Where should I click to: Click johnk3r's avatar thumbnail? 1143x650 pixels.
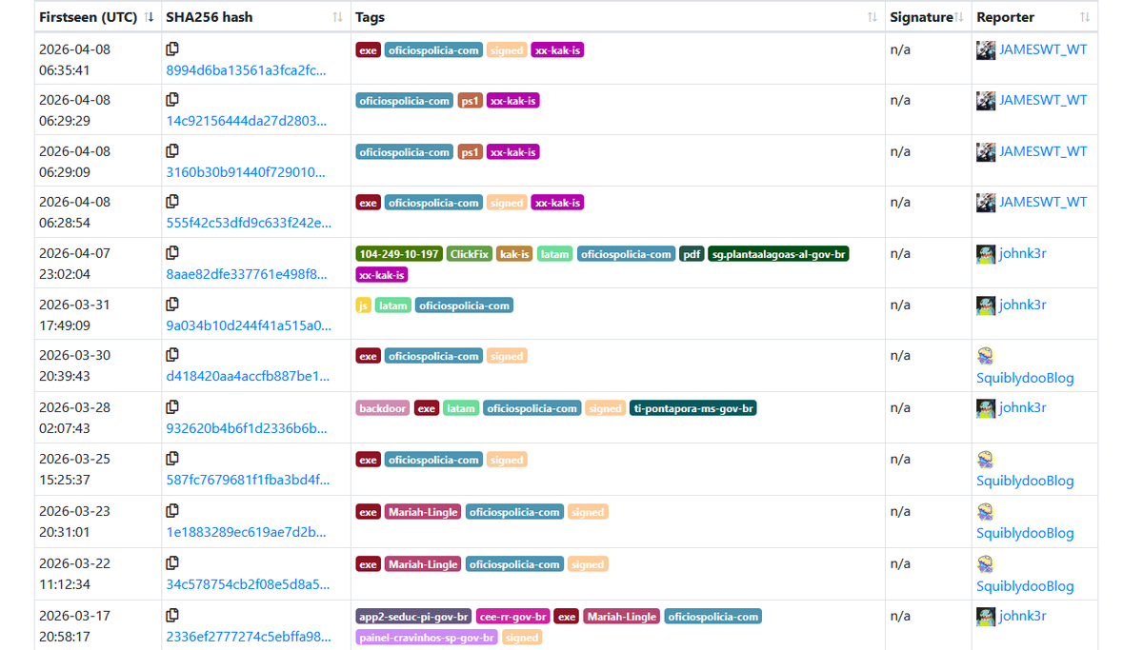pos(985,253)
